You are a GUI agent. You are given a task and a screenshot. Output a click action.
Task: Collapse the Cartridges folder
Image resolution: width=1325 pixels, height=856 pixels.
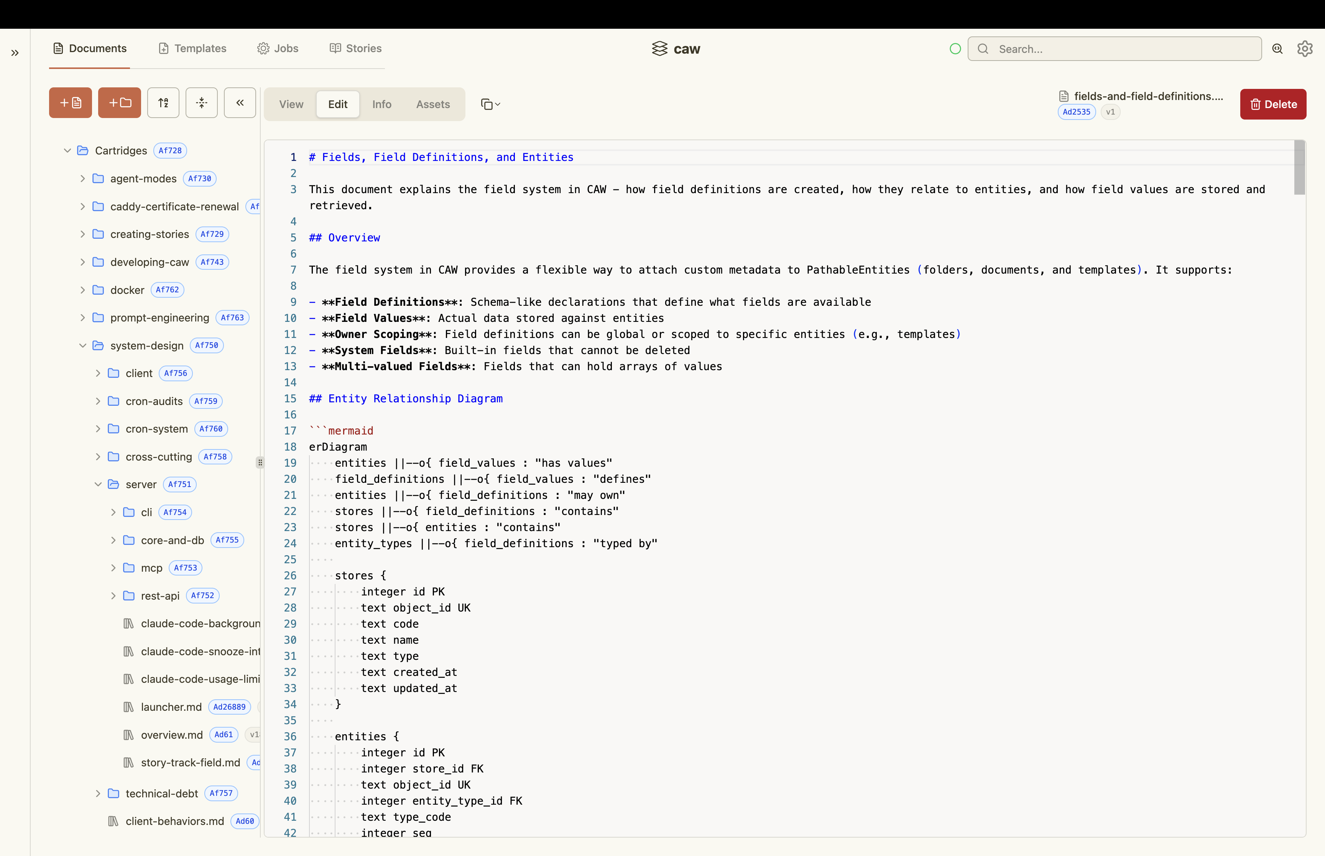pyautogui.click(x=67, y=151)
